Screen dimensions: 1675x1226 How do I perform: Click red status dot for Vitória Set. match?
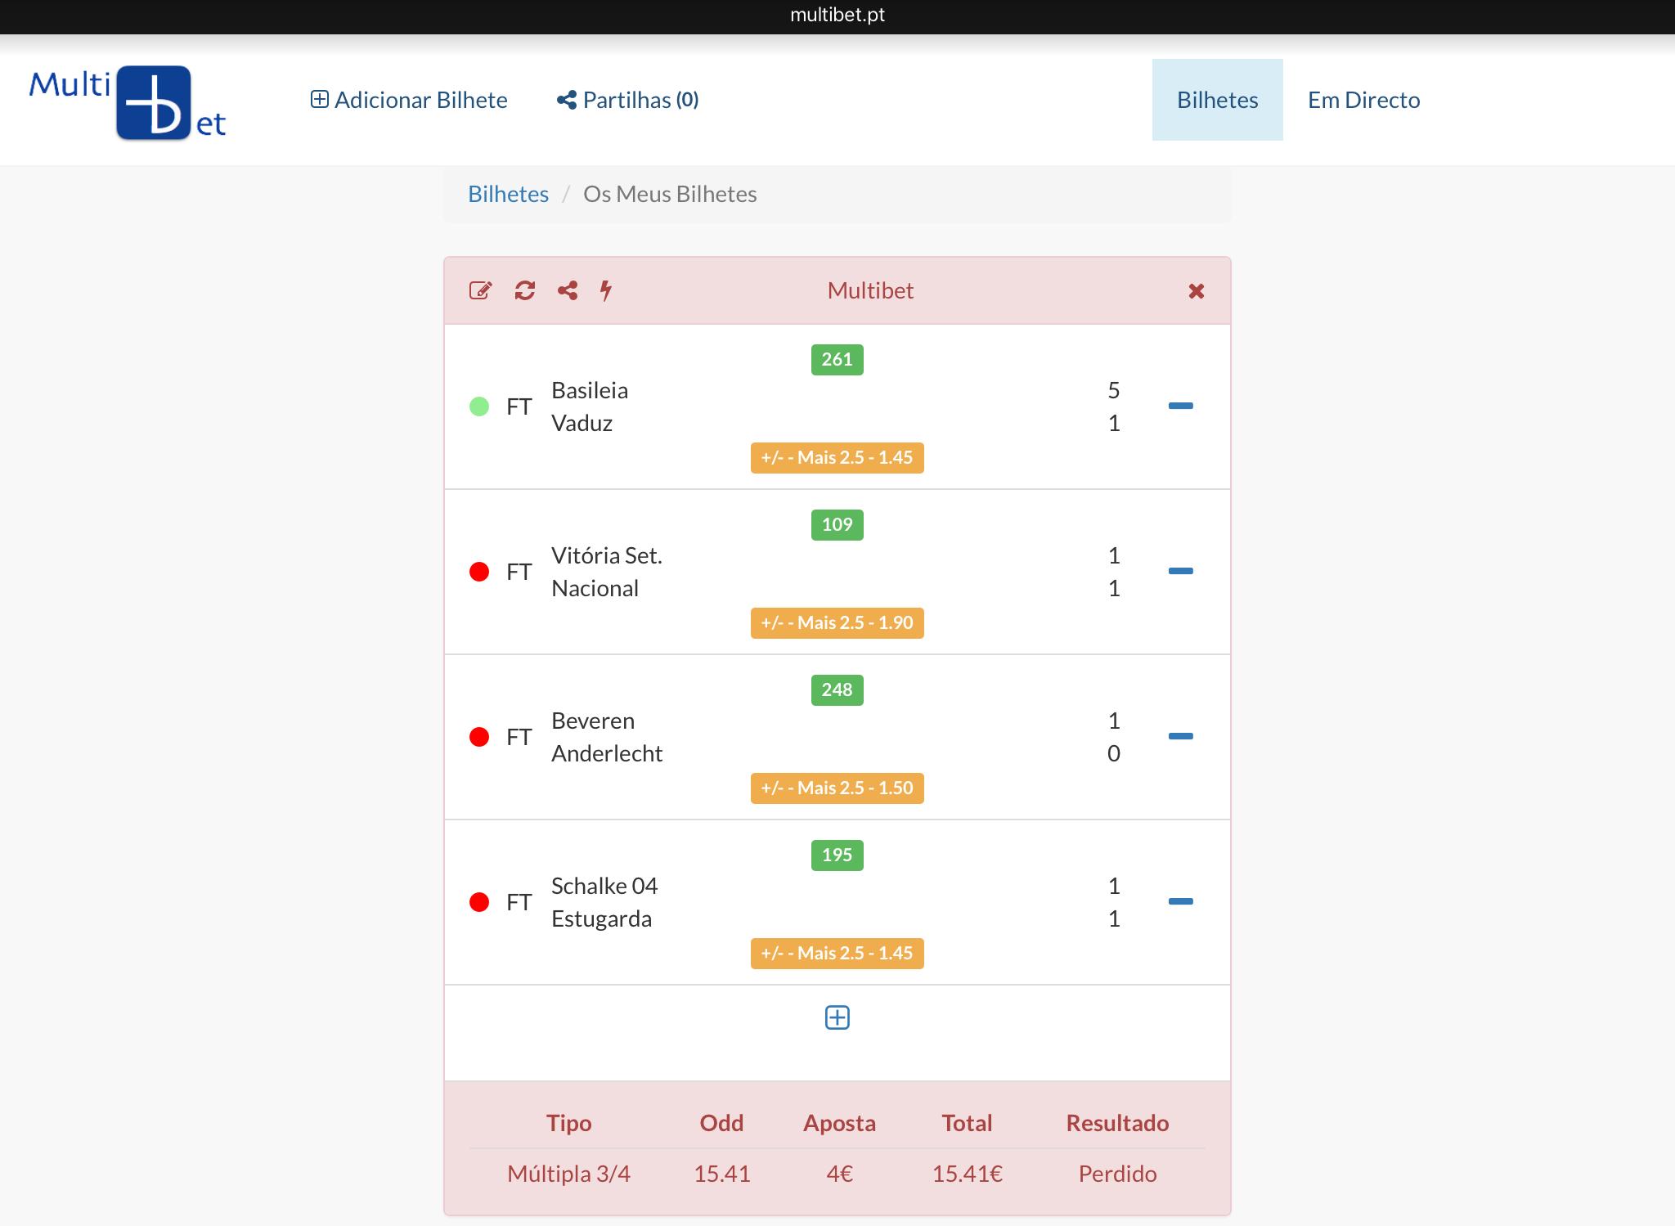479,572
